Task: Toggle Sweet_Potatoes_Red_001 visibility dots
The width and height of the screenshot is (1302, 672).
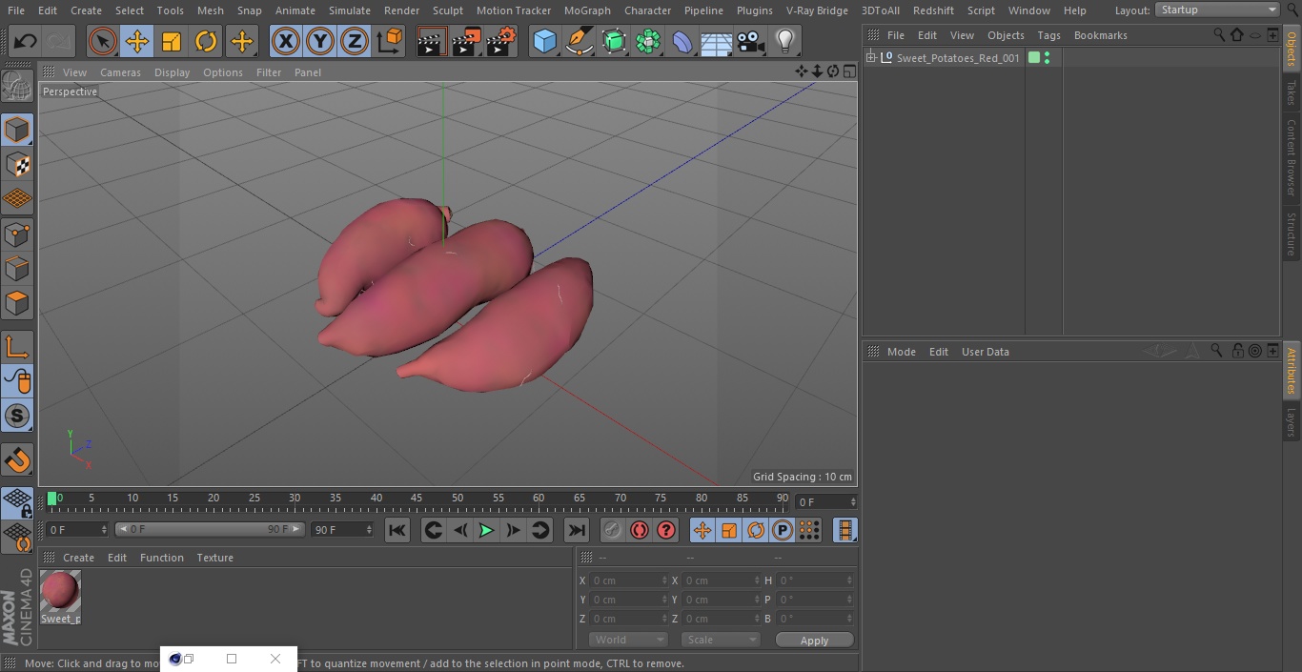Action: pyautogui.click(x=1047, y=58)
